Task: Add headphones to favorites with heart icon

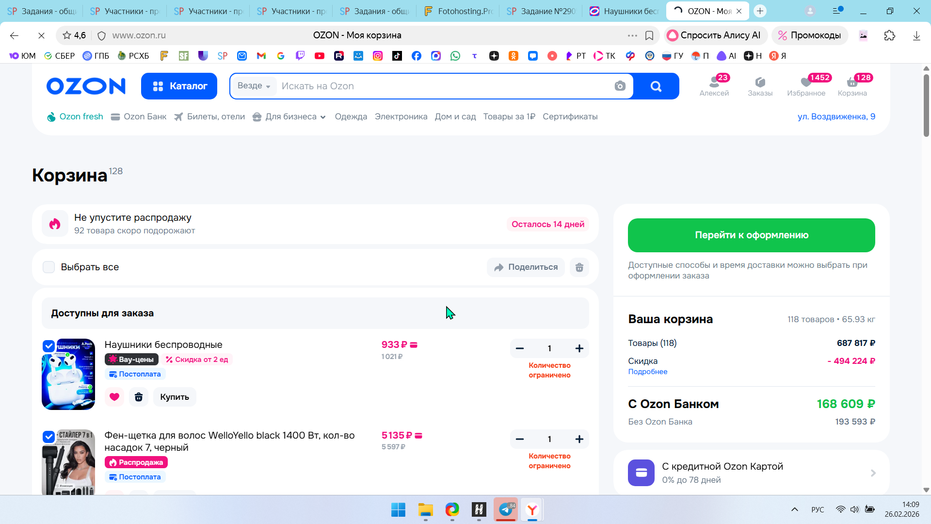Action: (114, 397)
